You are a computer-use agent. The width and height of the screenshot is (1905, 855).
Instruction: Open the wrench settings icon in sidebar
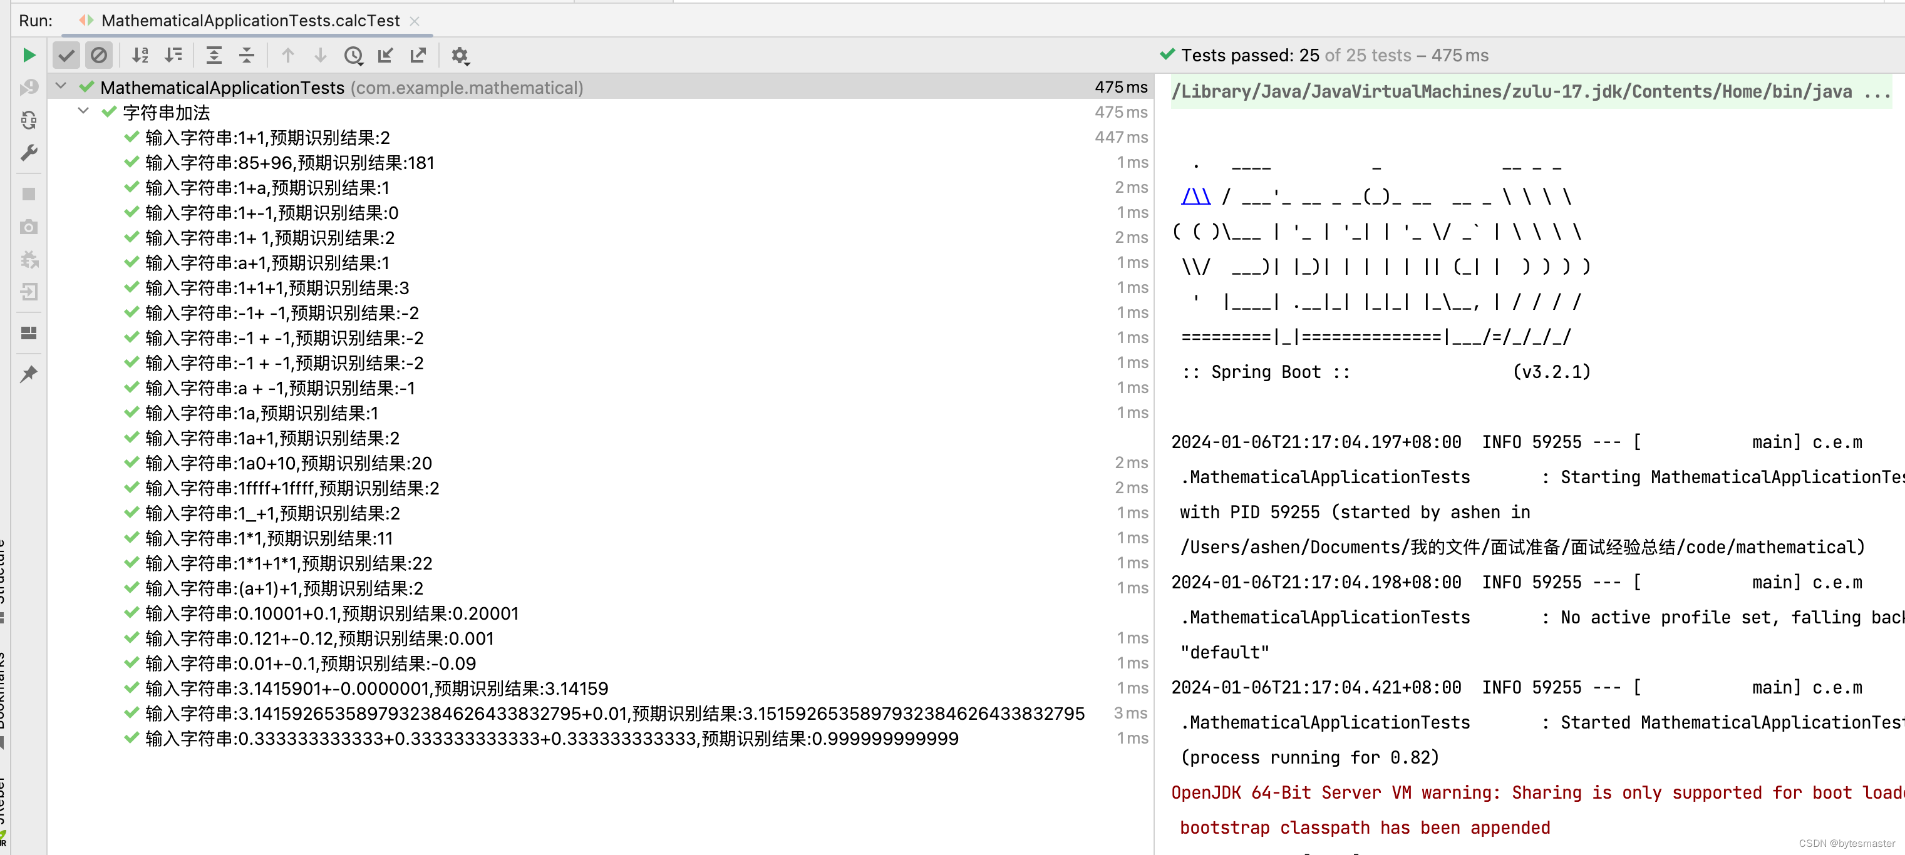click(29, 153)
